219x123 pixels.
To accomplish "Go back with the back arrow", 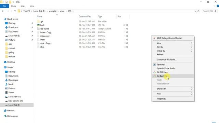I will [x=3, y=11].
